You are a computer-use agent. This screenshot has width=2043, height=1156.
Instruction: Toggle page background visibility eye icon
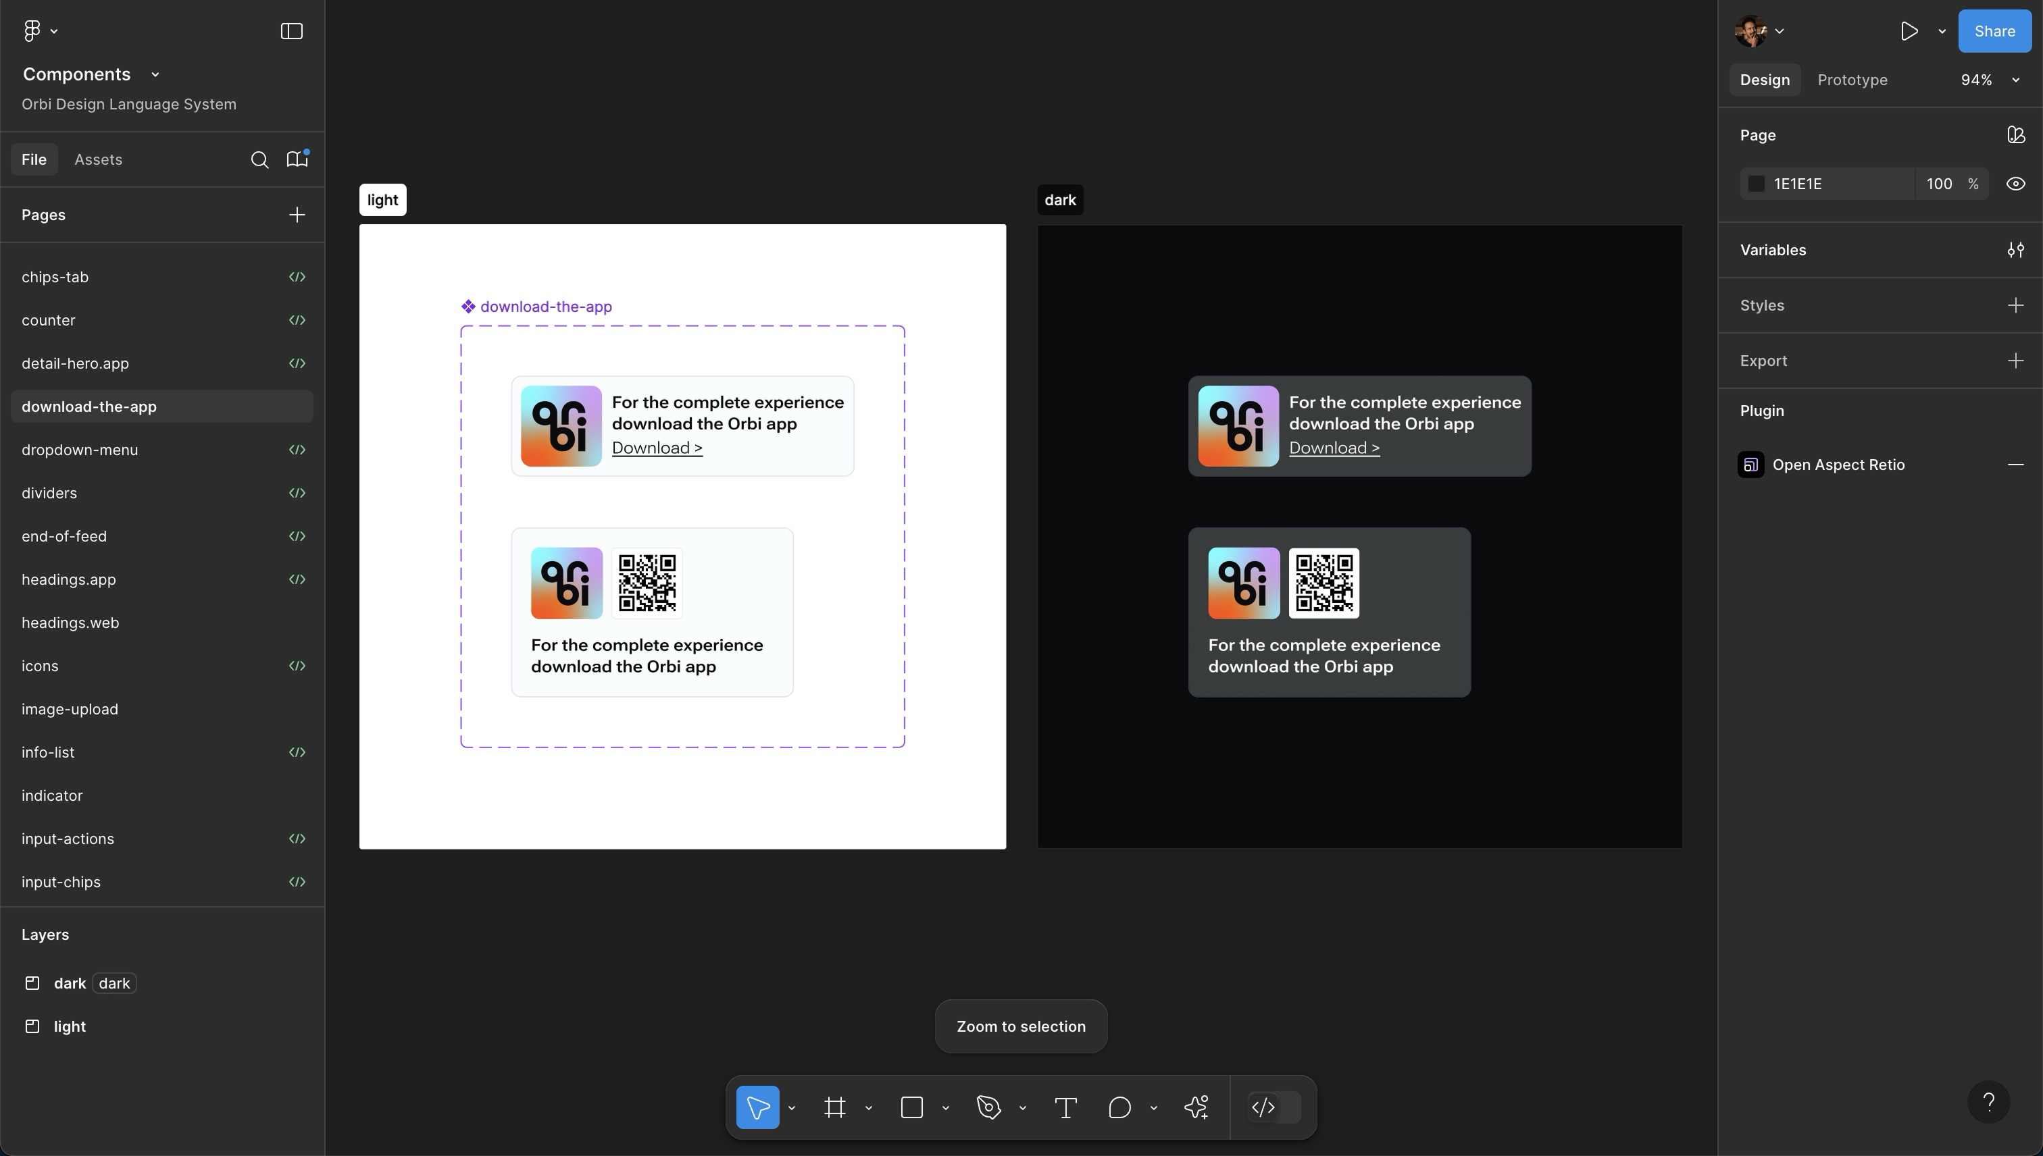[2016, 184]
